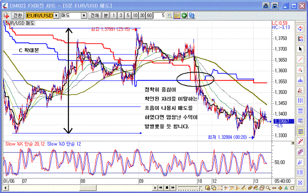Select the EUR/USD 매도 chart label tab
308x193 pixels.
point(19,23)
